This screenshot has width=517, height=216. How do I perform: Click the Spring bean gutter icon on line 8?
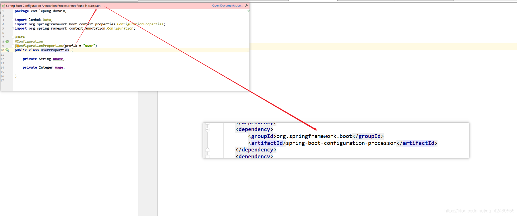click(7, 41)
